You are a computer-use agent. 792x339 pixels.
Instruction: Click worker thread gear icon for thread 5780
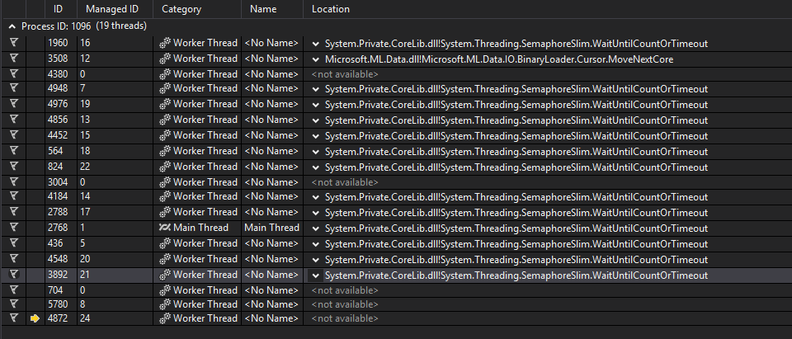click(x=165, y=304)
